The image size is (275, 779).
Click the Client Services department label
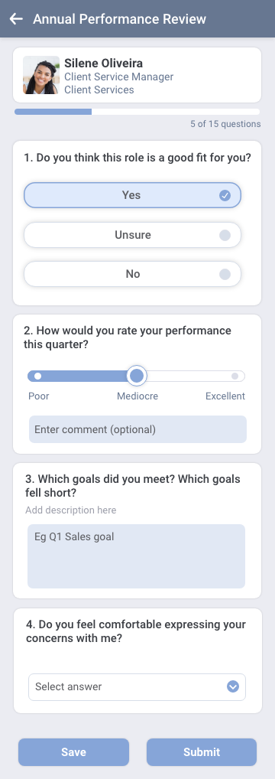pyautogui.click(x=99, y=90)
